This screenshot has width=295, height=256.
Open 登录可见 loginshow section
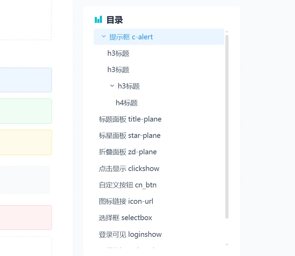click(x=130, y=234)
